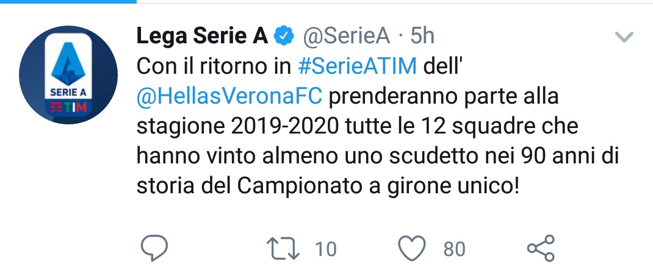The image size is (653, 278).
Task: Click the blue loading progress bar
Action: click(68, 2)
